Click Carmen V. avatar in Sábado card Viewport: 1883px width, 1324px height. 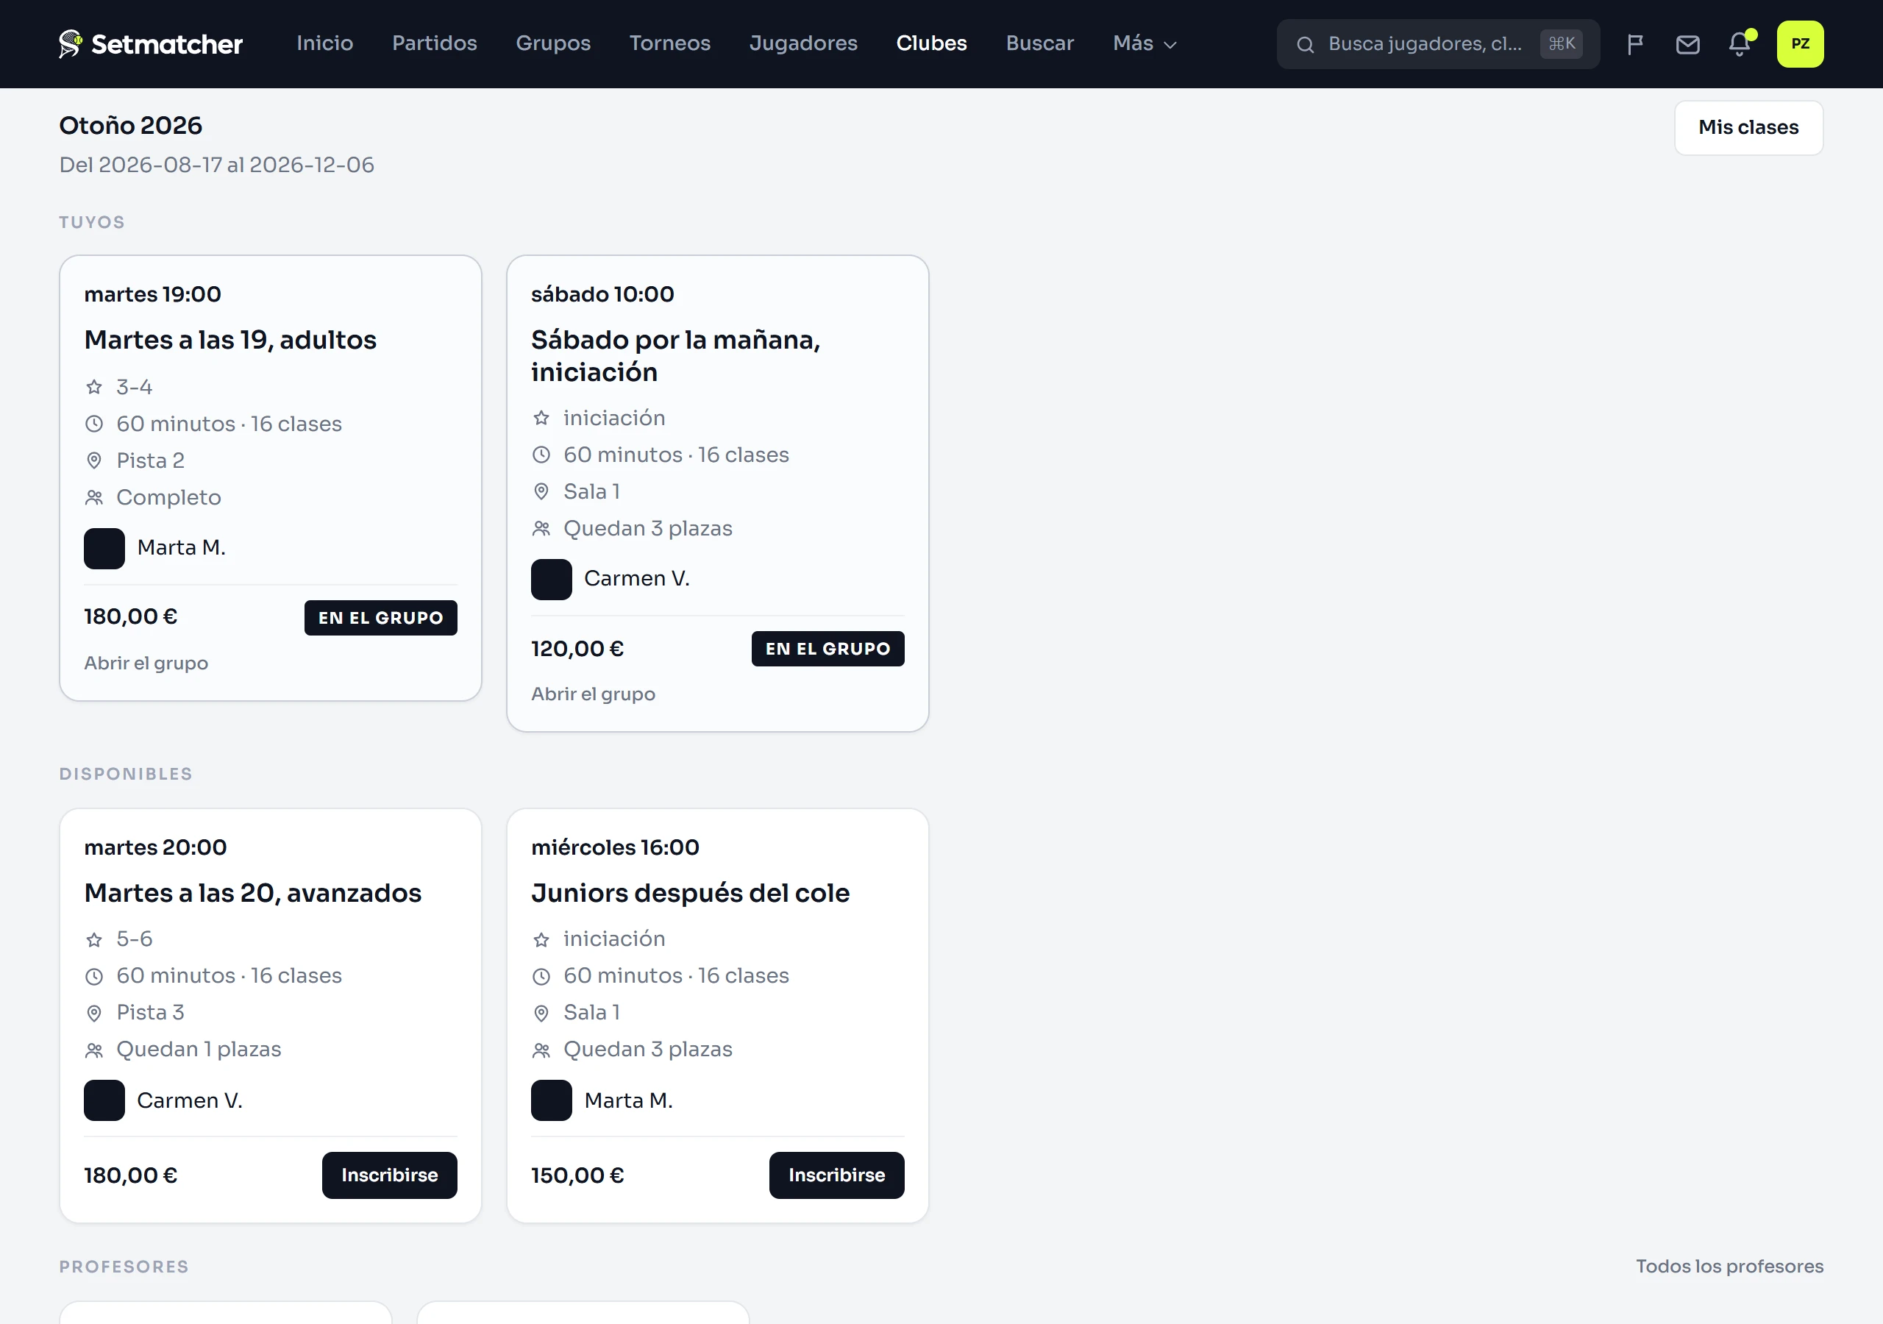pos(551,579)
